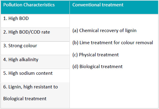Select the 1. High BOD row

[x=35, y=21]
